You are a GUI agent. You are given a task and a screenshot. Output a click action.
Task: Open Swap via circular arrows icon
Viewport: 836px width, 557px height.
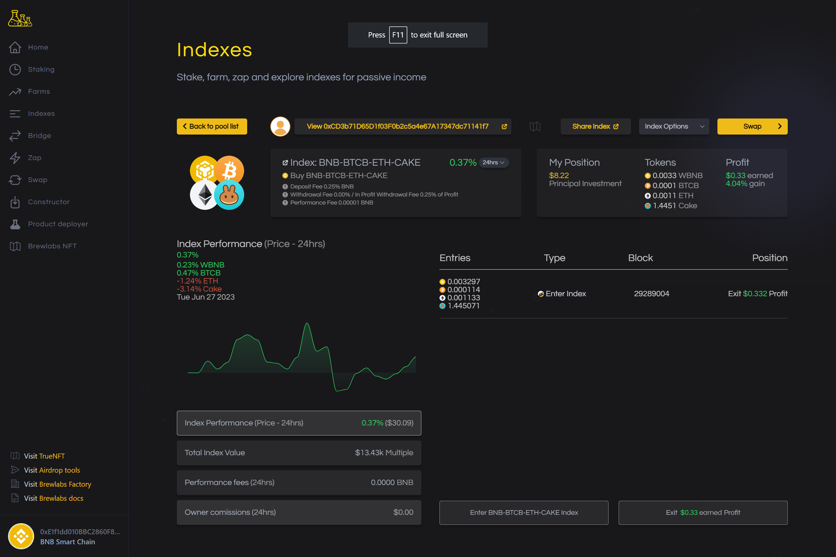tap(15, 180)
